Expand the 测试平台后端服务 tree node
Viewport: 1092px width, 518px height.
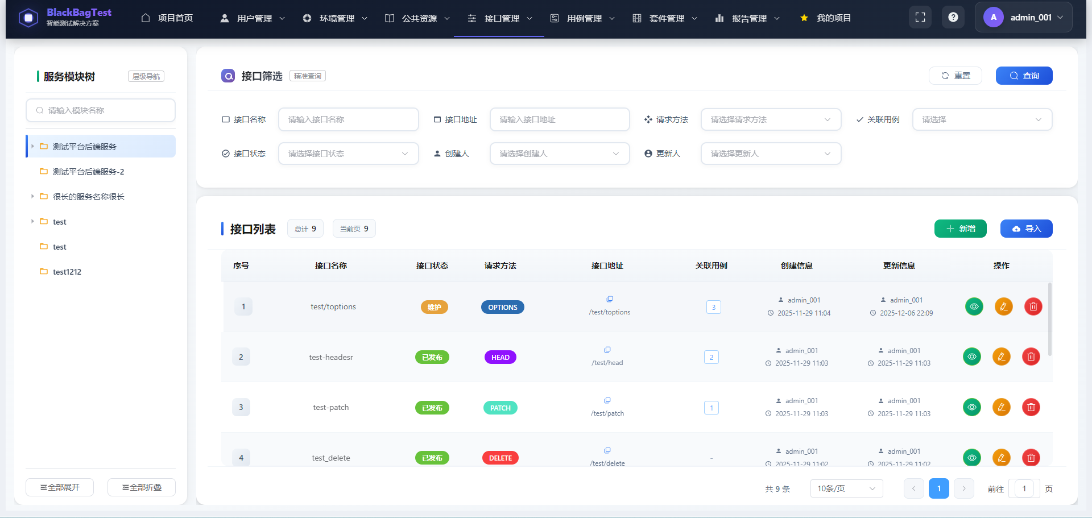32,146
